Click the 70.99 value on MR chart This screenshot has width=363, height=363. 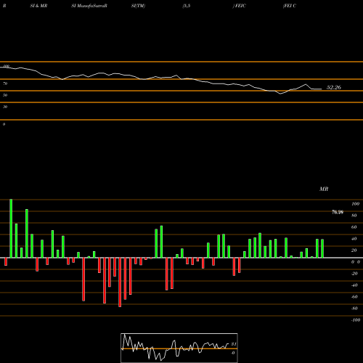pyautogui.click(x=338, y=212)
